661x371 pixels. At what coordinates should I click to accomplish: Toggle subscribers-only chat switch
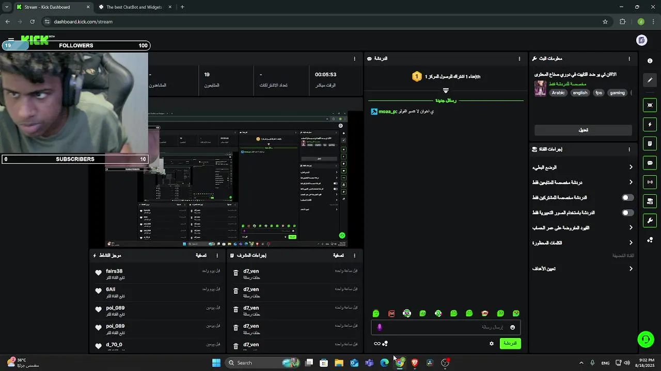coord(627,197)
